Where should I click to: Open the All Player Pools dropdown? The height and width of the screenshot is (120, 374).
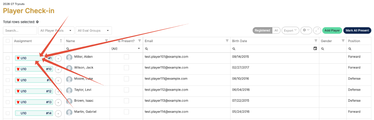pyautogui.click(x=56, y=31)
